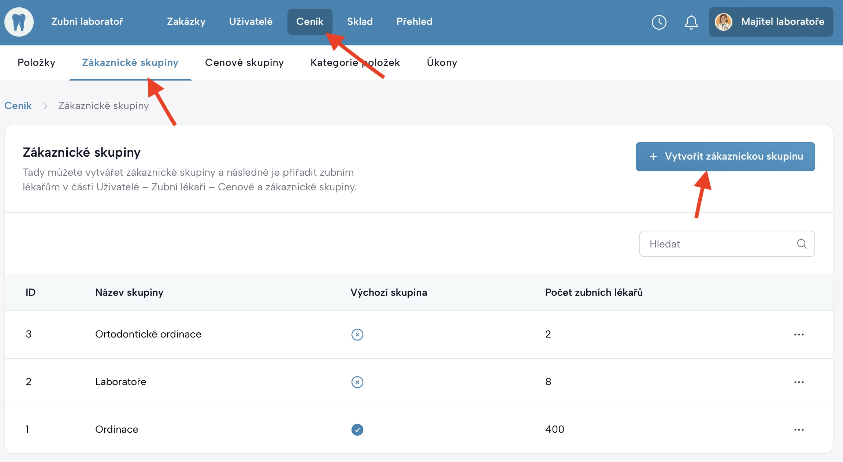Click the Název skupiny column header
843x462 pixels.
coord(129,293)
